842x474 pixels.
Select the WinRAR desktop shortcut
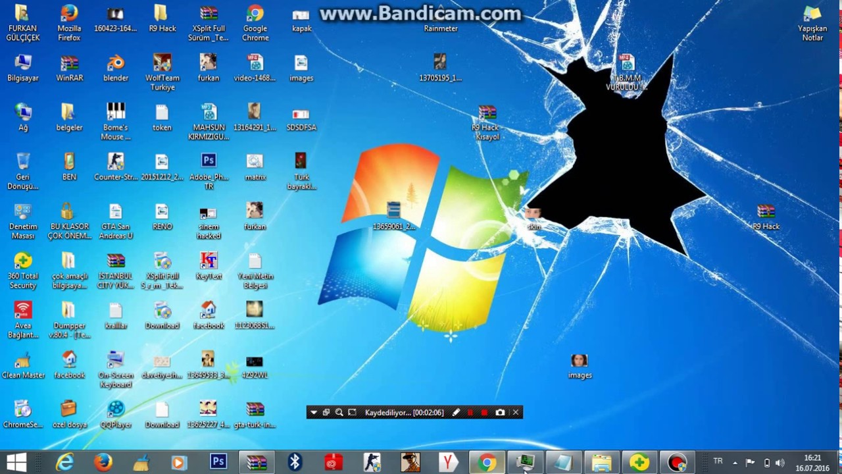click(69, 68)
